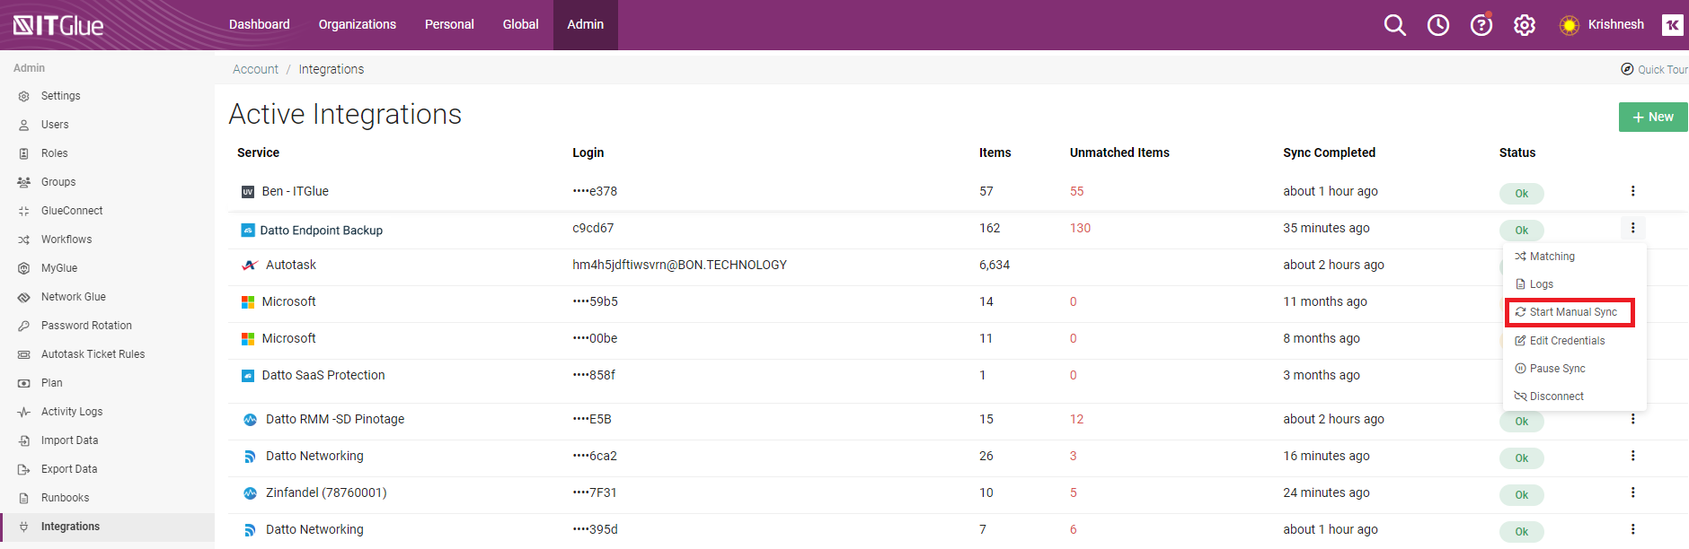
Task: Click the Datto Endpoint Backup service icon
Action: pyautogui.click(x=248, y=231)
